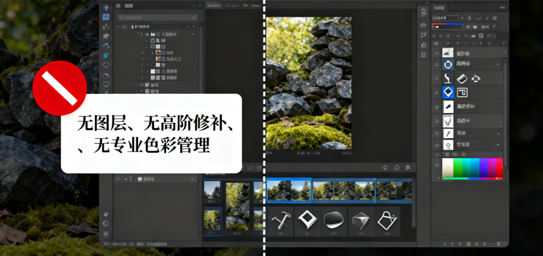Pick the green color swatch
This screenshot has height=256, width=543.
pyautogui.click(x=457, y=168)
